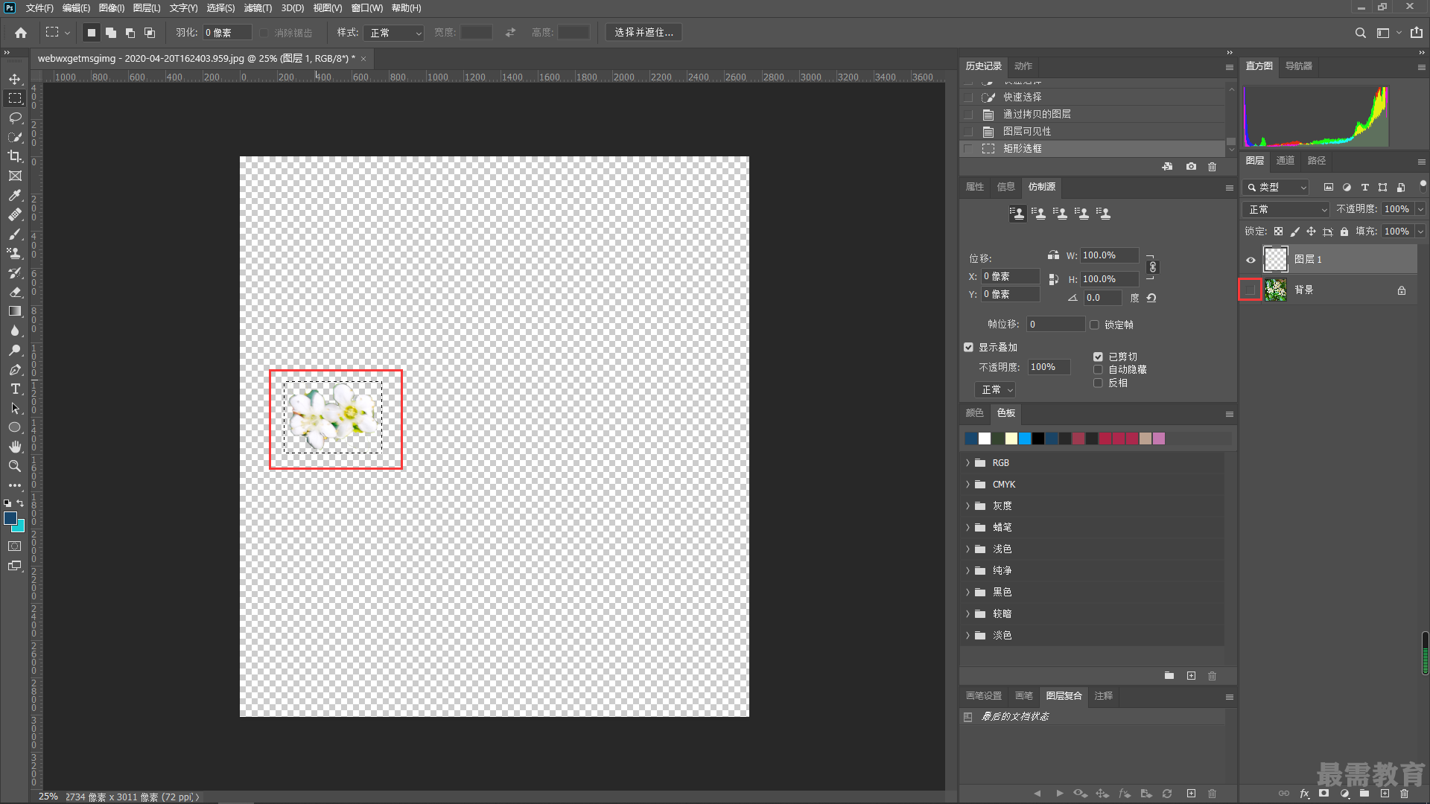The height and width of the screenshot is (804, 1430).
Task: Click the Home icon in options bar
Action: pyautogui.click(x=21, y=33)
